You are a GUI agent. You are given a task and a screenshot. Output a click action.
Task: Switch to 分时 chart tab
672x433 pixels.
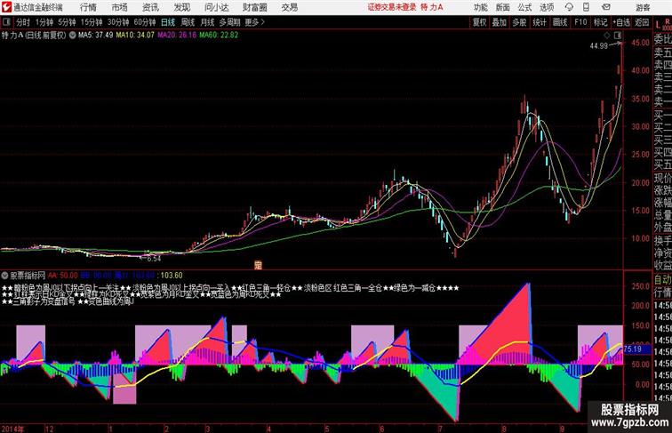(23, 22)
